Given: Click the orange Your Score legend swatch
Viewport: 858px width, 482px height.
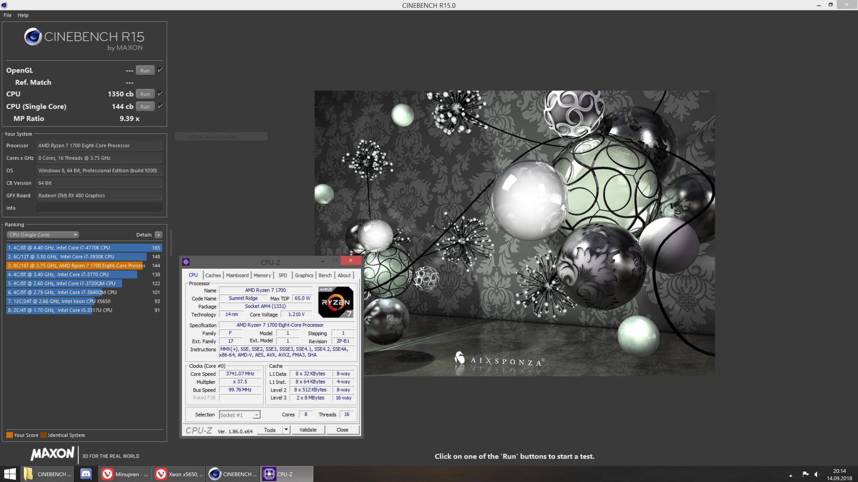Looking at the screenshot, I should click(x=9, y=435).
